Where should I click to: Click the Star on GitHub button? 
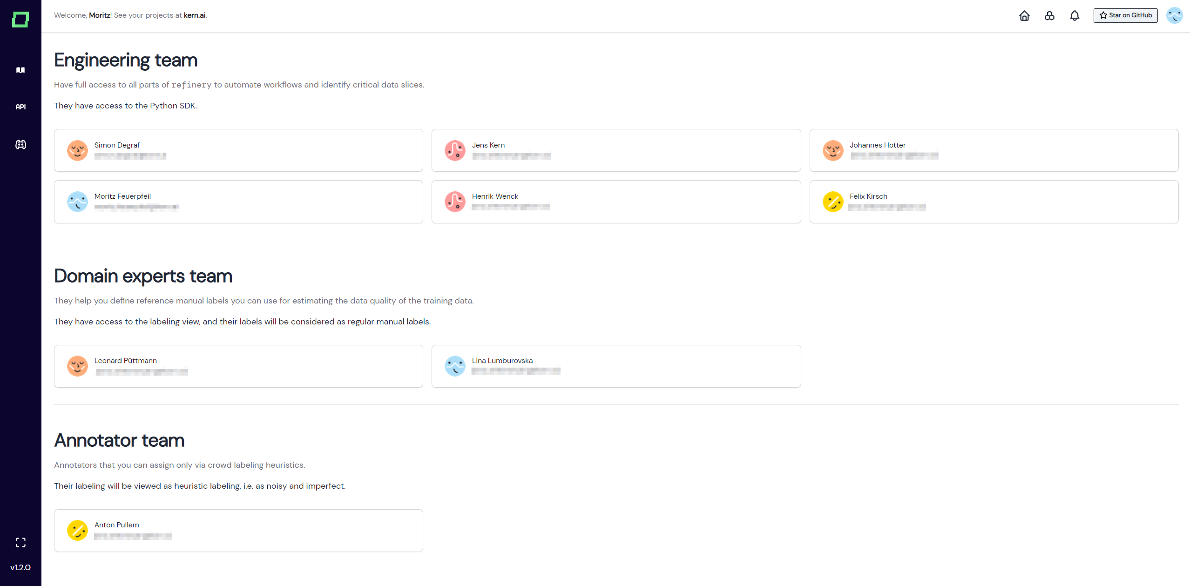[x=1125, y=15]
